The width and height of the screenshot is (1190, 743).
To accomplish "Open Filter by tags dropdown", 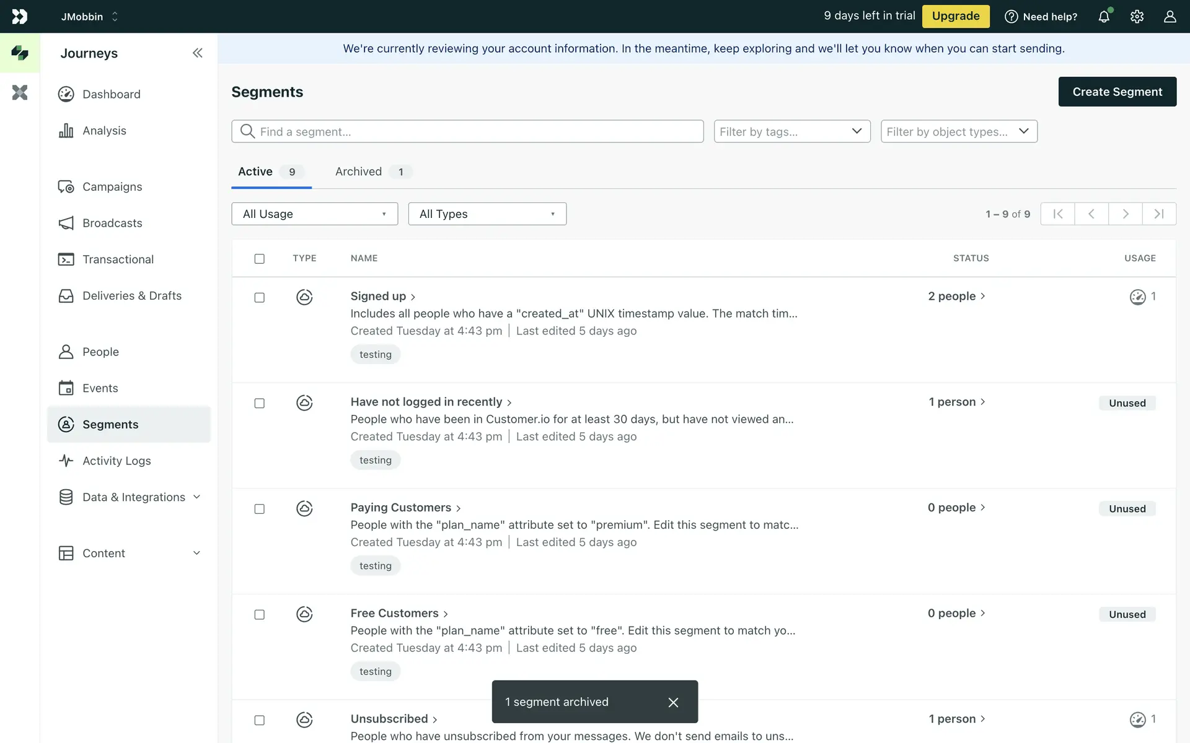I will tap(791, 132).
